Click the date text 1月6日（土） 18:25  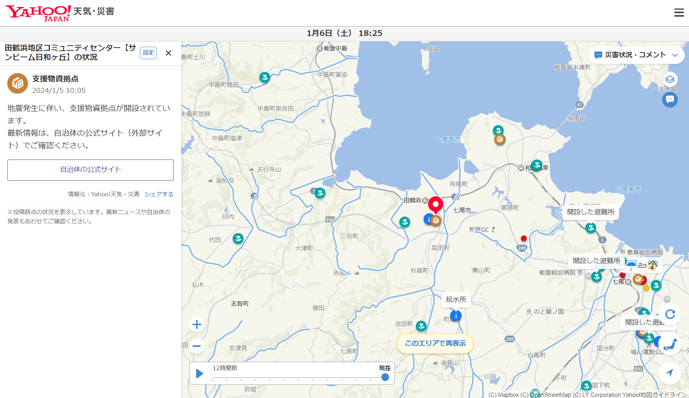click(344, 33)
